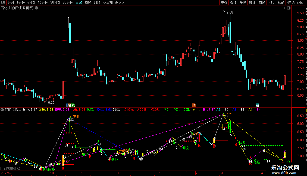The image size is (307, 176).
Task: Select the 5分钟 period
Action: tap(31, 2)
